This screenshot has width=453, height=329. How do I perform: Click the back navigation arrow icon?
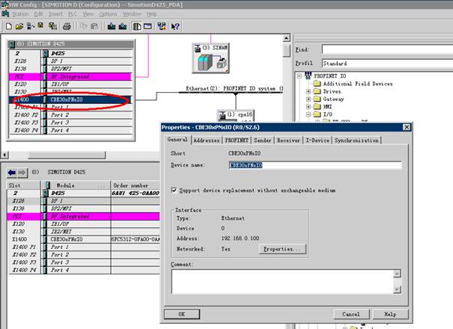click(x=13, y=172)
